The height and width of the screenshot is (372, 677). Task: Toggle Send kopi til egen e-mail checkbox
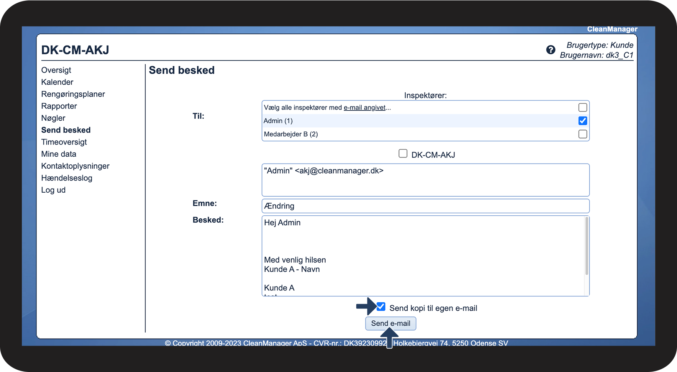(x=381, y=307)
